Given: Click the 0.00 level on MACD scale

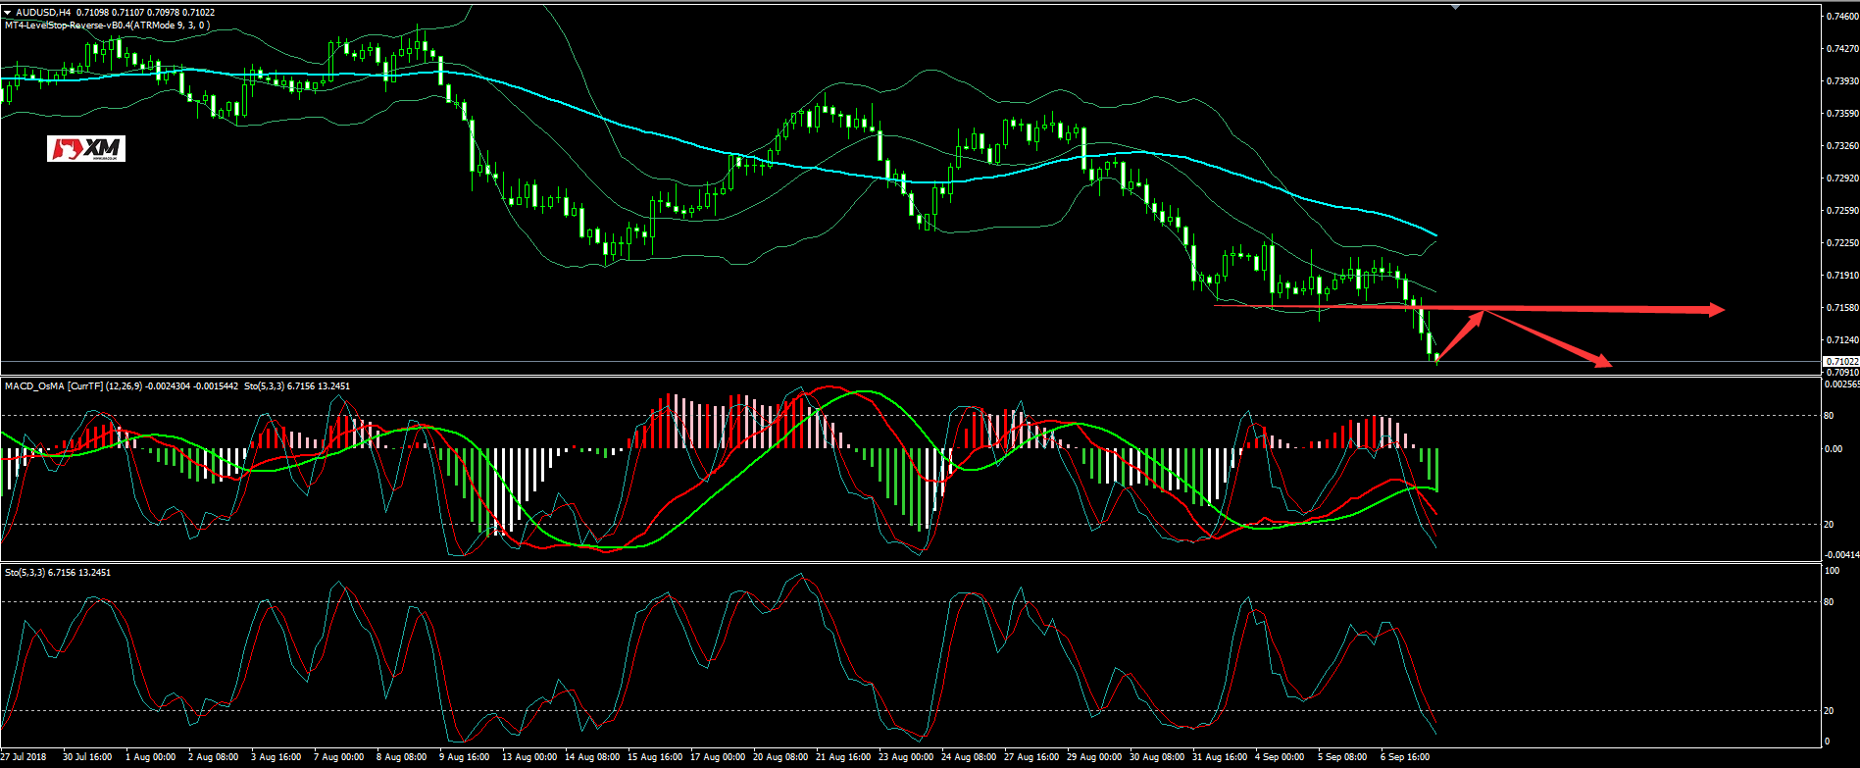Looking at the screenshot, I should pyautogui.click(x=1834, y=449).
